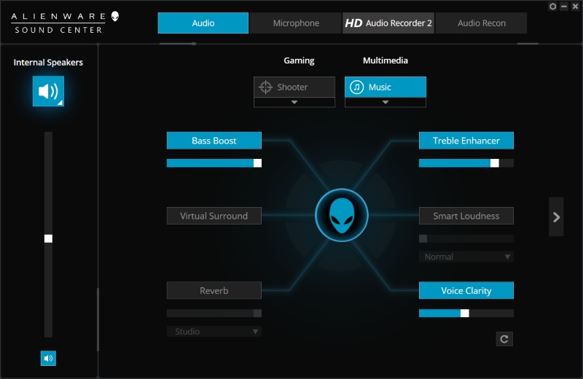
Task: Turn on the Reverb effect
Action: [x=214, y=290]
